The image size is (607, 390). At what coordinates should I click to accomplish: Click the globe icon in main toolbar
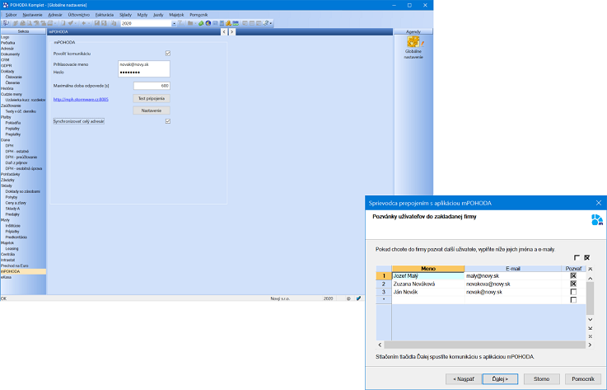pyautogui.click(x=208, y=23)
